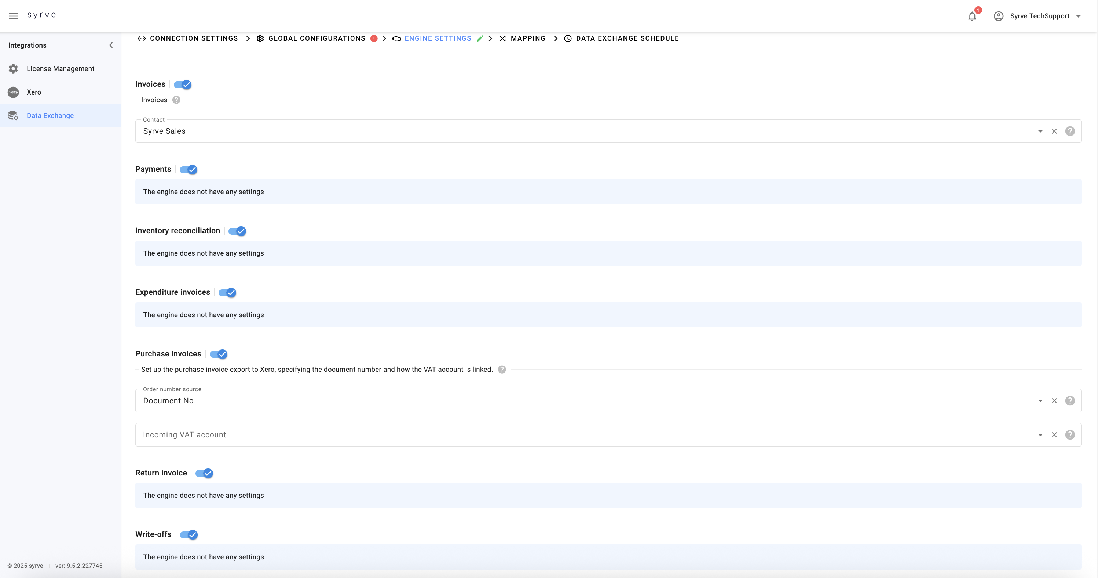
Task: Click the Write-offs heading
Action: click(x=153, y=534)
